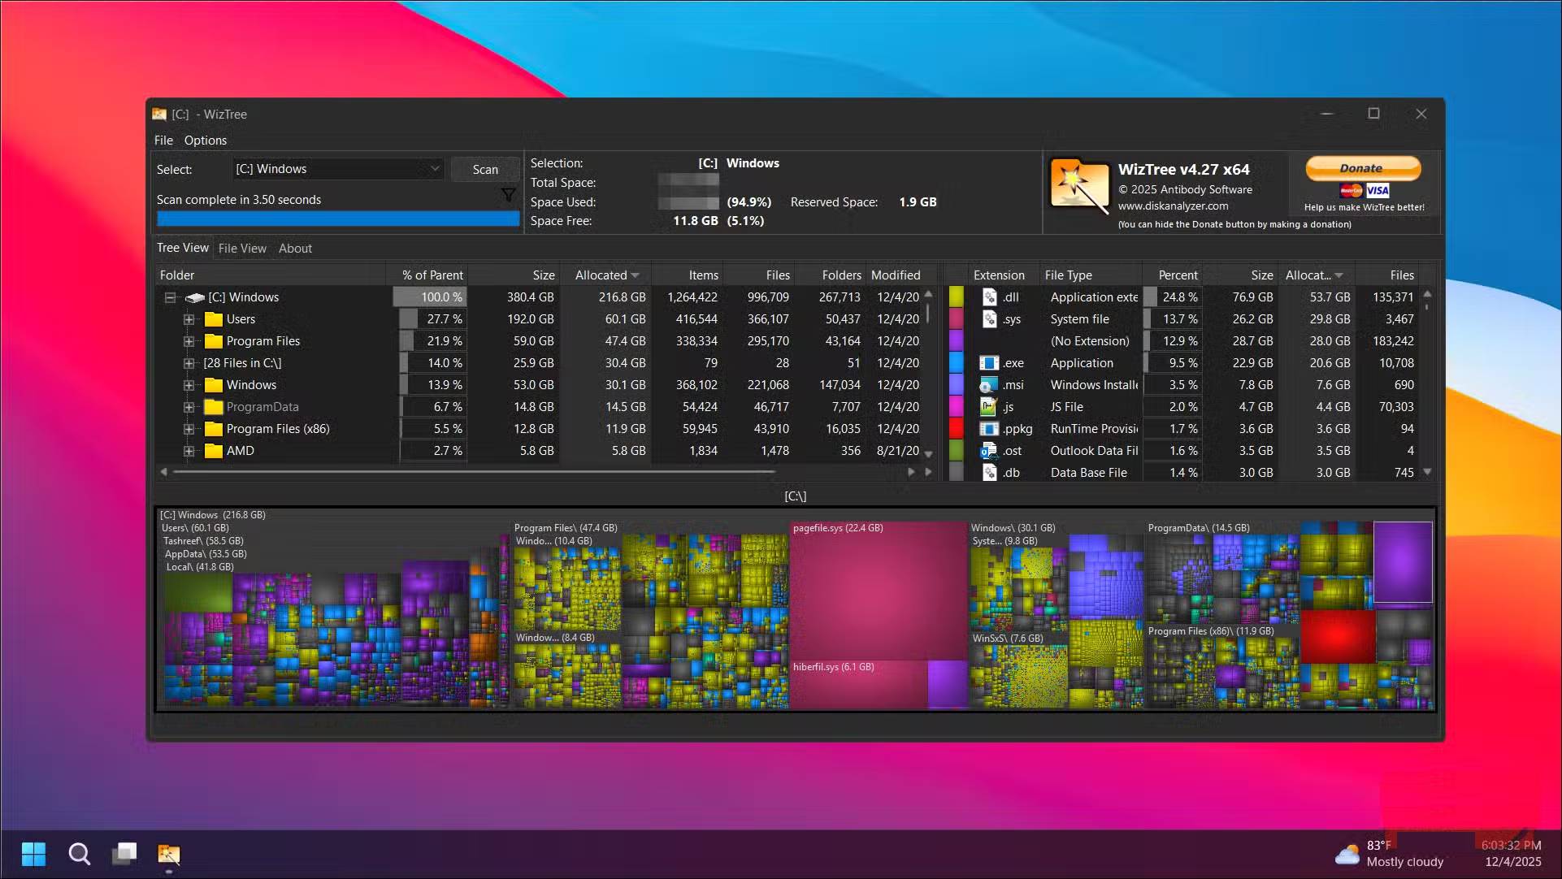Click the yellow color swatch for .dll

pos(956,297)
